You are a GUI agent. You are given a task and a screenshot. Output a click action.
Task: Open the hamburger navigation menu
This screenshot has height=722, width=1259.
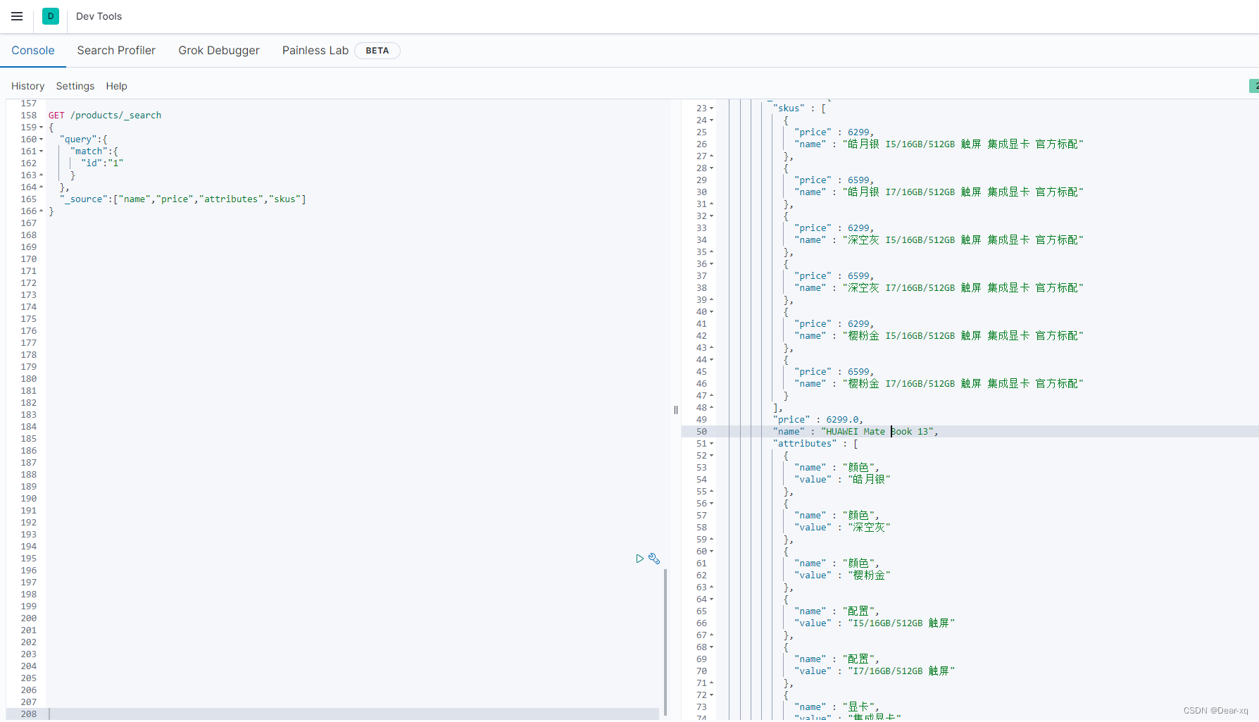click(17, 16)
